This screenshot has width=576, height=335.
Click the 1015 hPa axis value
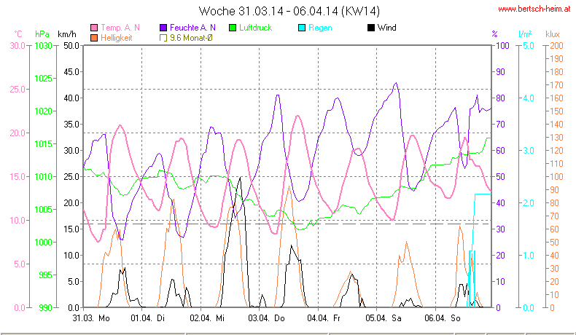coord(43,144)
